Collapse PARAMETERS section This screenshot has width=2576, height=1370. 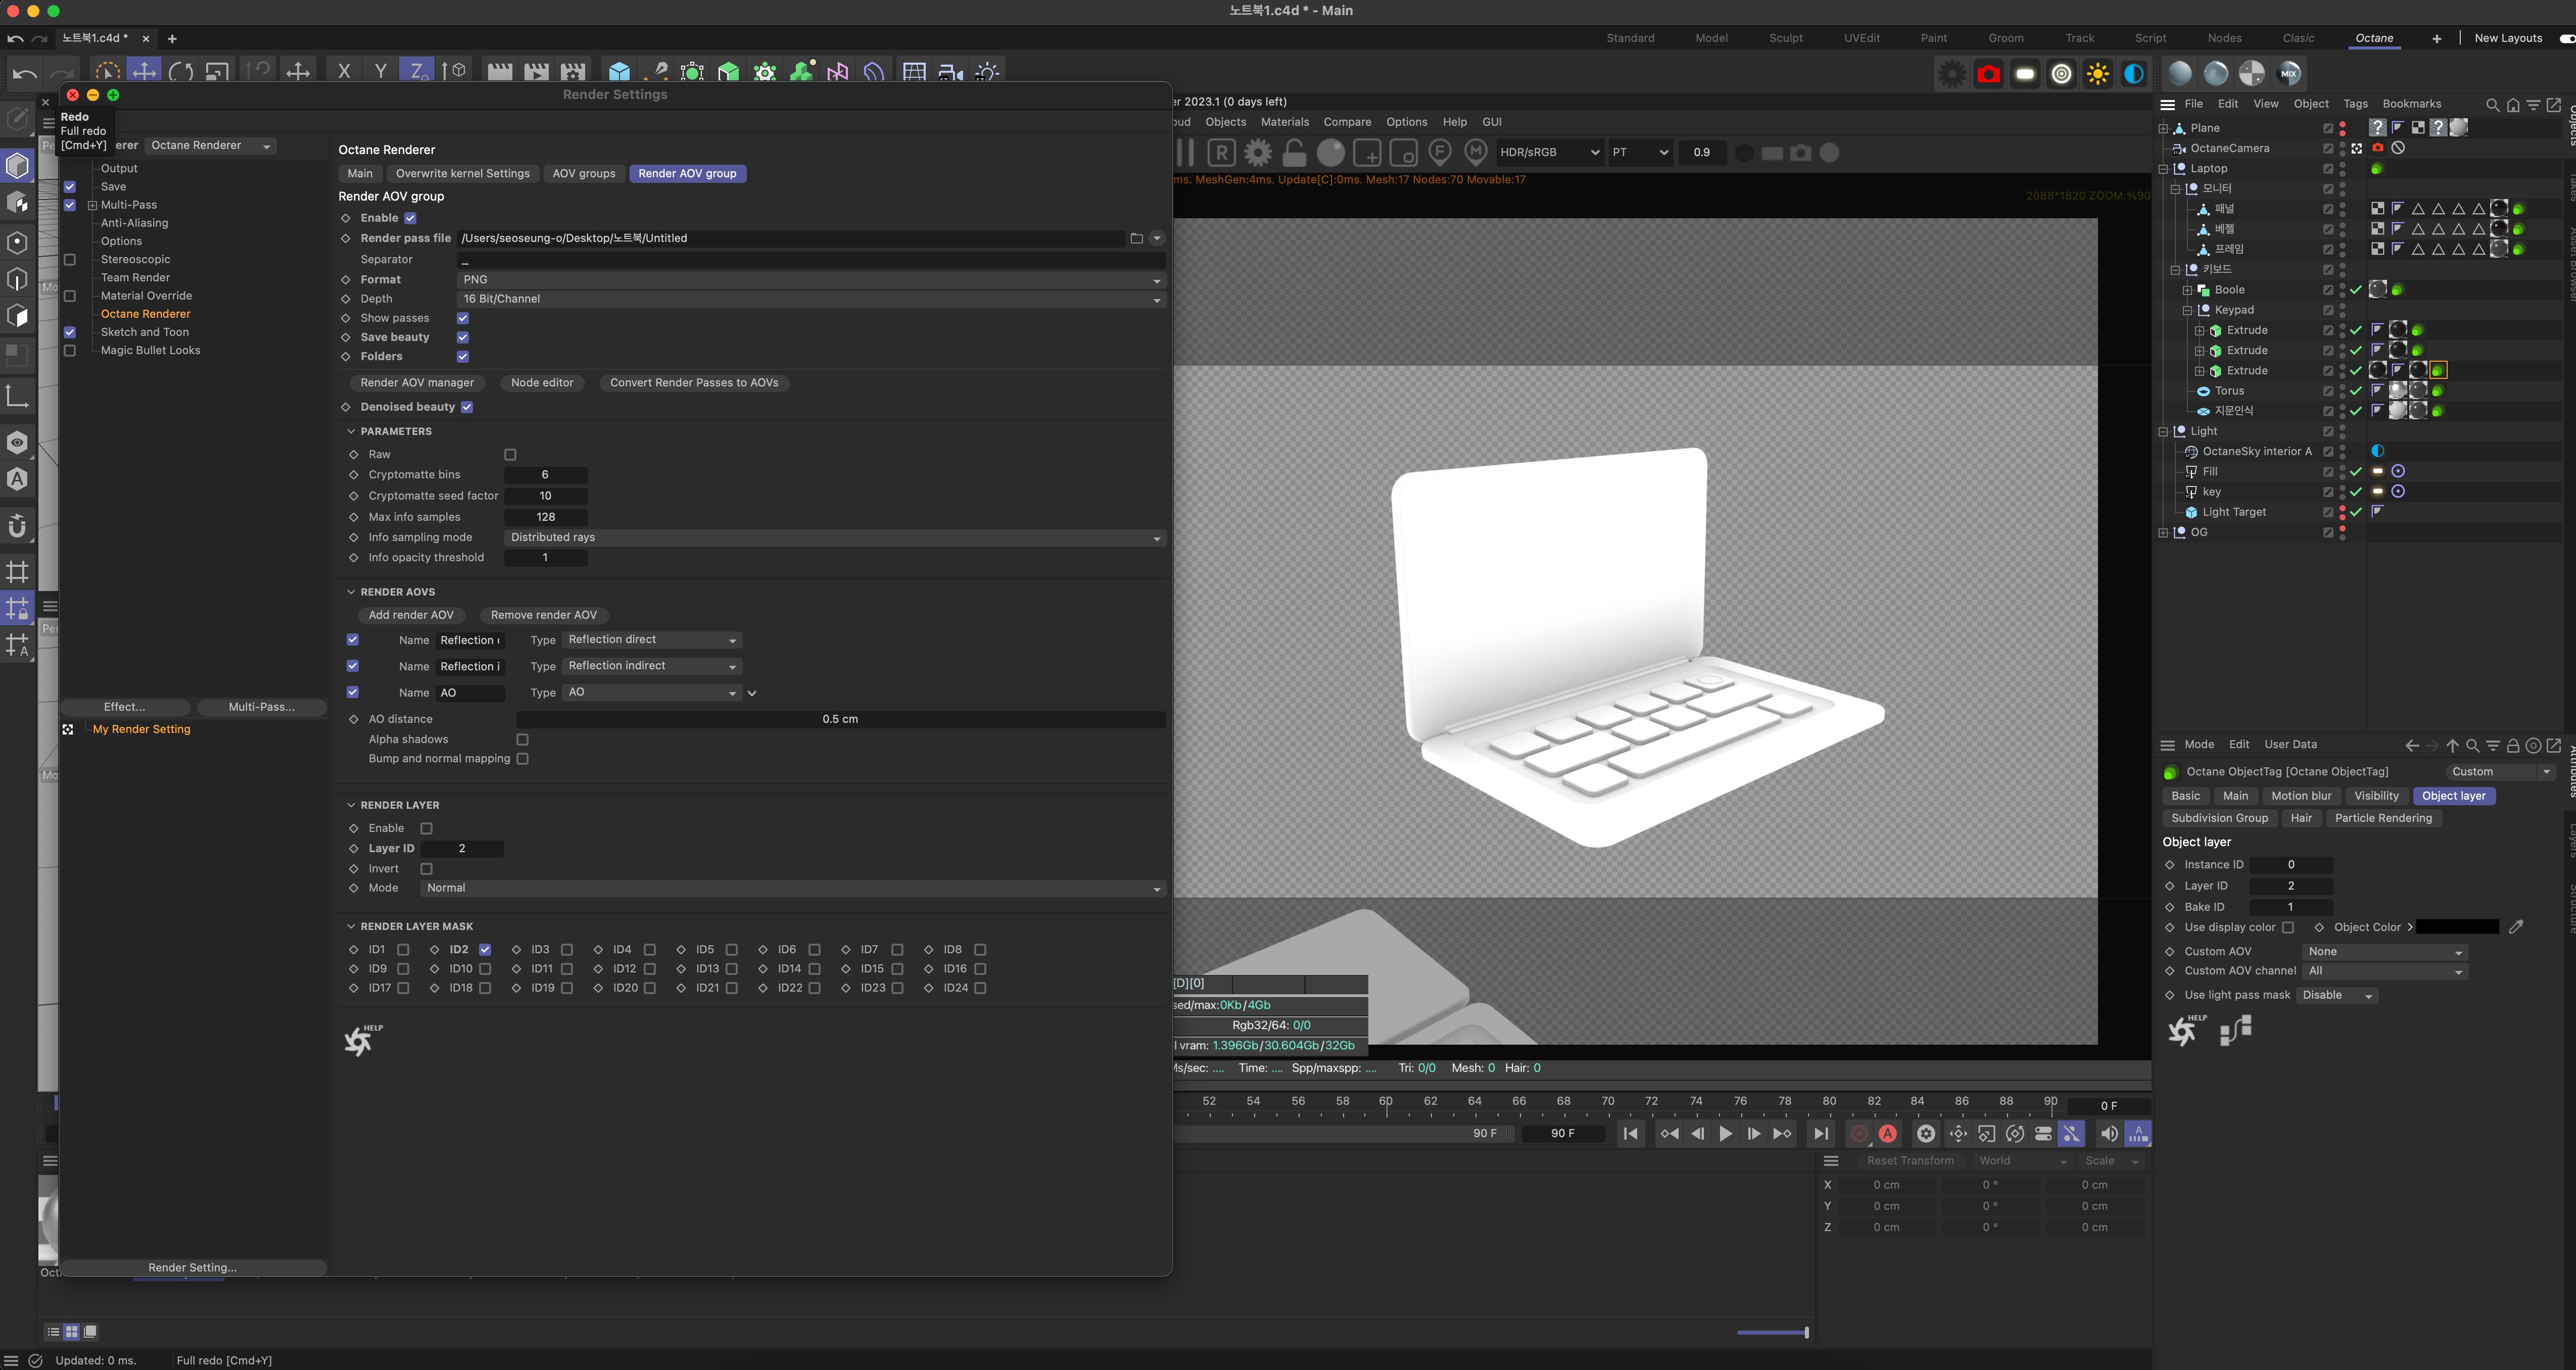tap(351, 431)
